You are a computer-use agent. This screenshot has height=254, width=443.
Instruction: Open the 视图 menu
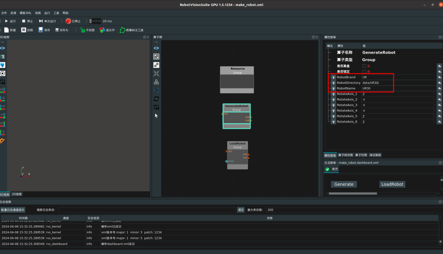[38, 13]
